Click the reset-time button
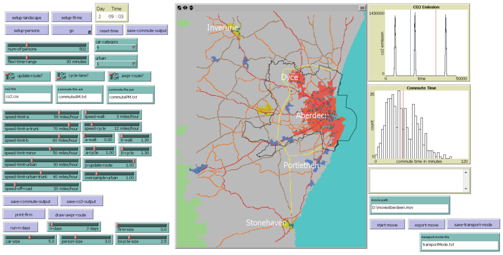This screenshot has height=255, width=503. [108, 30]
